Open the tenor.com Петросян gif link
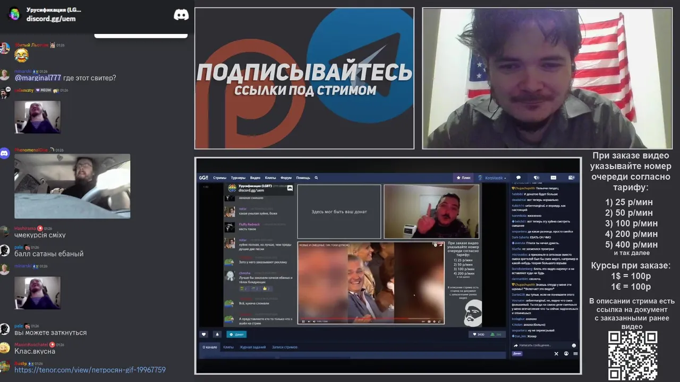Viewport: 680px width, 382px height. pyautogui.click(x=90, y=370)
